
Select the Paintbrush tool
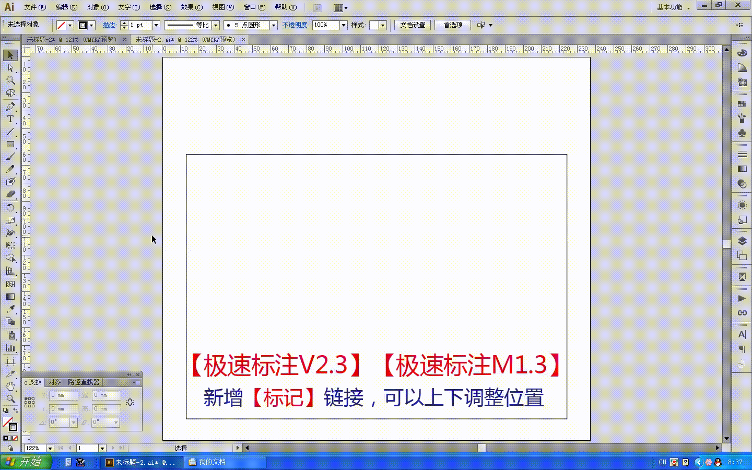10,157
